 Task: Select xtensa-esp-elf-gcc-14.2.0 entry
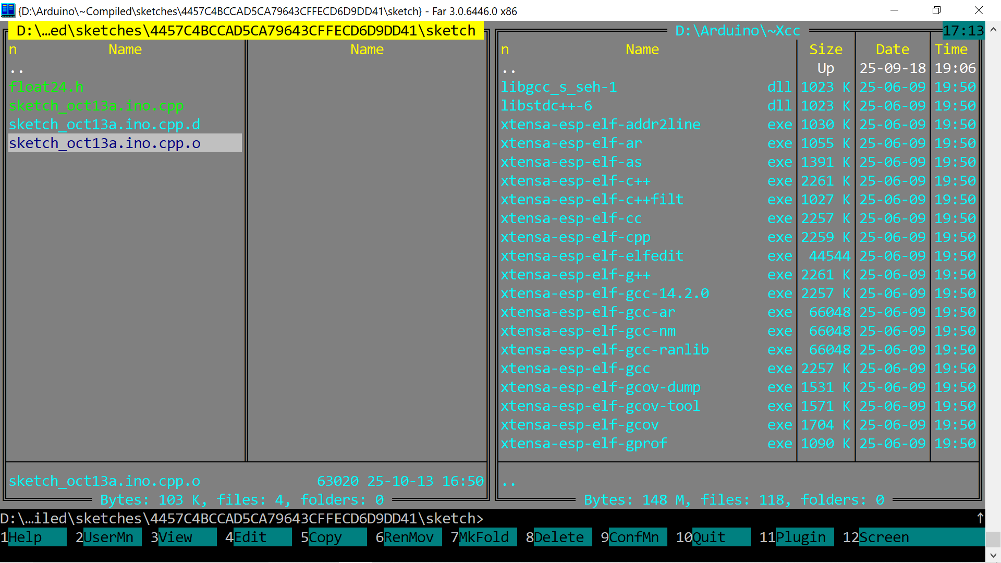[605, 293]
